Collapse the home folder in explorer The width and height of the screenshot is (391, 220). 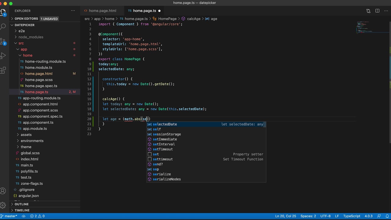[27, 55]
